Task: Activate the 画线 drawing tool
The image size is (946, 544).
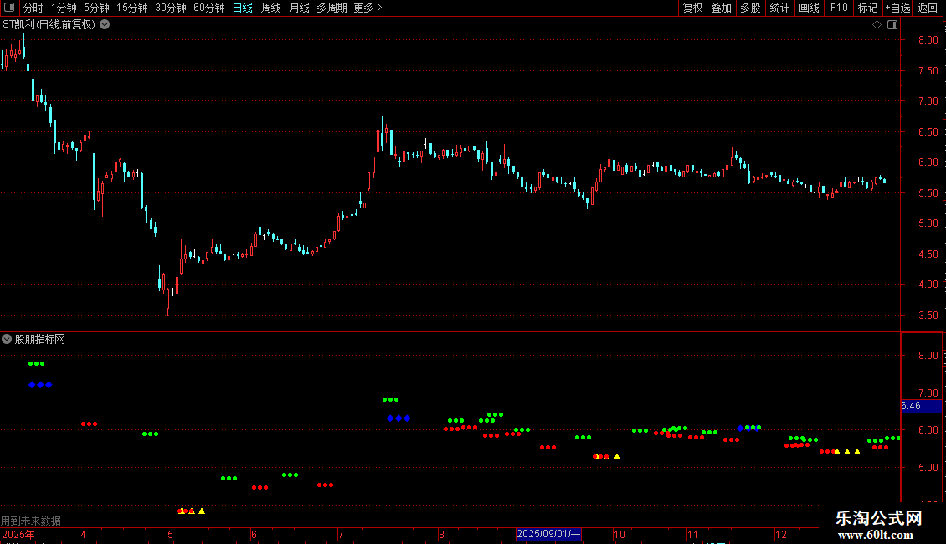Action: coord(809,8)
